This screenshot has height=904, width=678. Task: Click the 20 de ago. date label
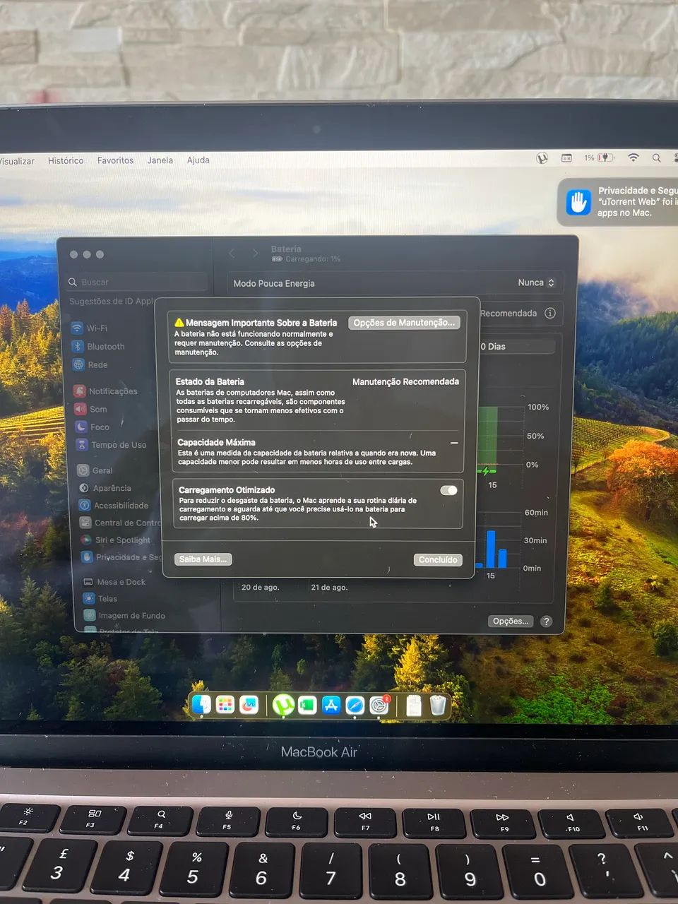tap(260, 588)
